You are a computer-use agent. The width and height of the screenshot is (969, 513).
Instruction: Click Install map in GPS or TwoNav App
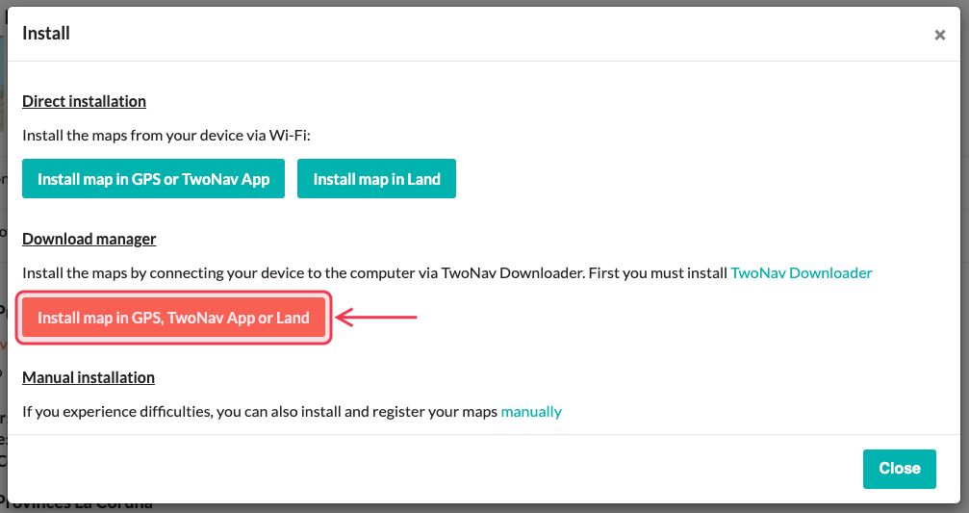pos(153,179)
